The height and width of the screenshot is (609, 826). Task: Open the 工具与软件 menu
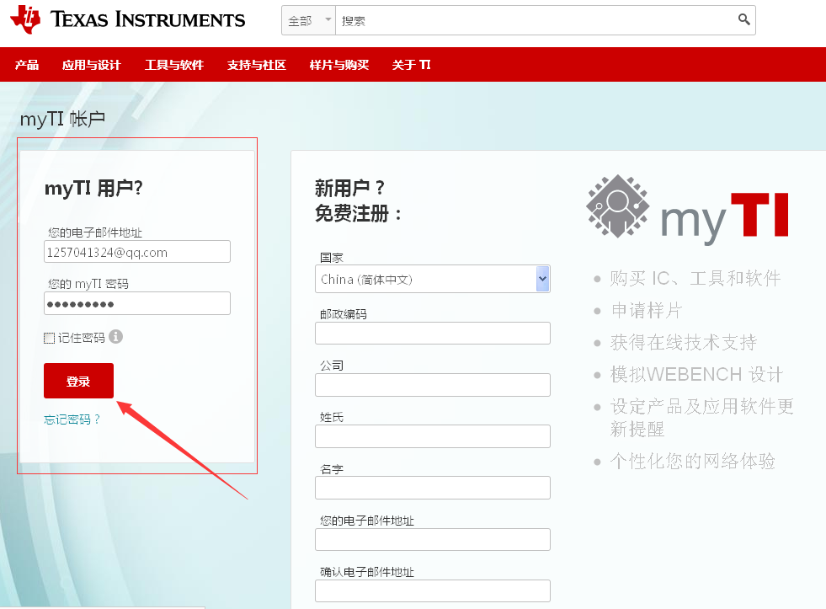click(173, 63)
